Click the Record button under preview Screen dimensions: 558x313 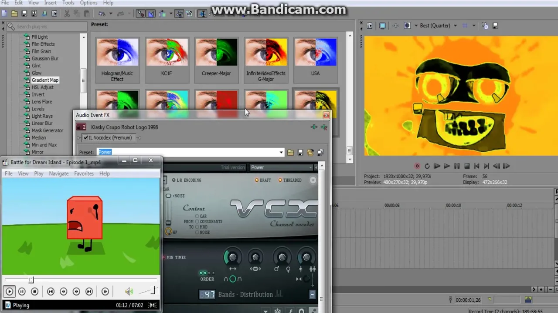[x=417, y=166]
